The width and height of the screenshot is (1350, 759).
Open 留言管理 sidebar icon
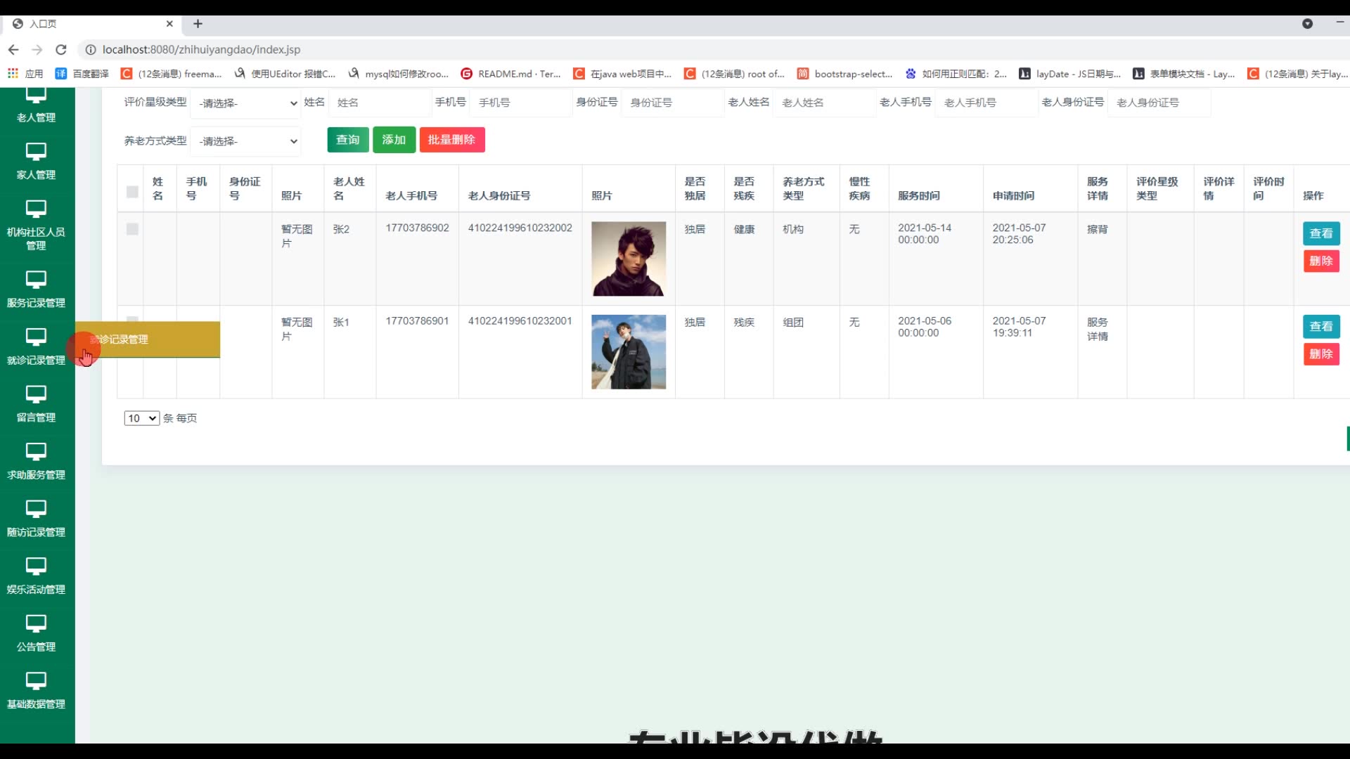coord(36,394)
